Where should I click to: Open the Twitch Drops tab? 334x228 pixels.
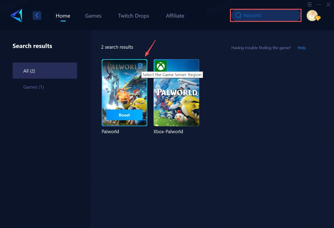point(133,16)
